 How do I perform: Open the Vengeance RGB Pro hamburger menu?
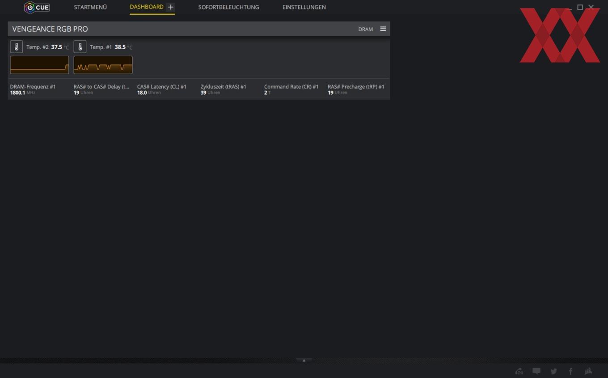[383, 29]
